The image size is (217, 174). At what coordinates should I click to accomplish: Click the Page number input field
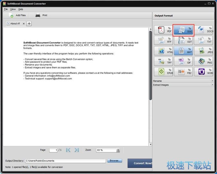coord(53,150)
